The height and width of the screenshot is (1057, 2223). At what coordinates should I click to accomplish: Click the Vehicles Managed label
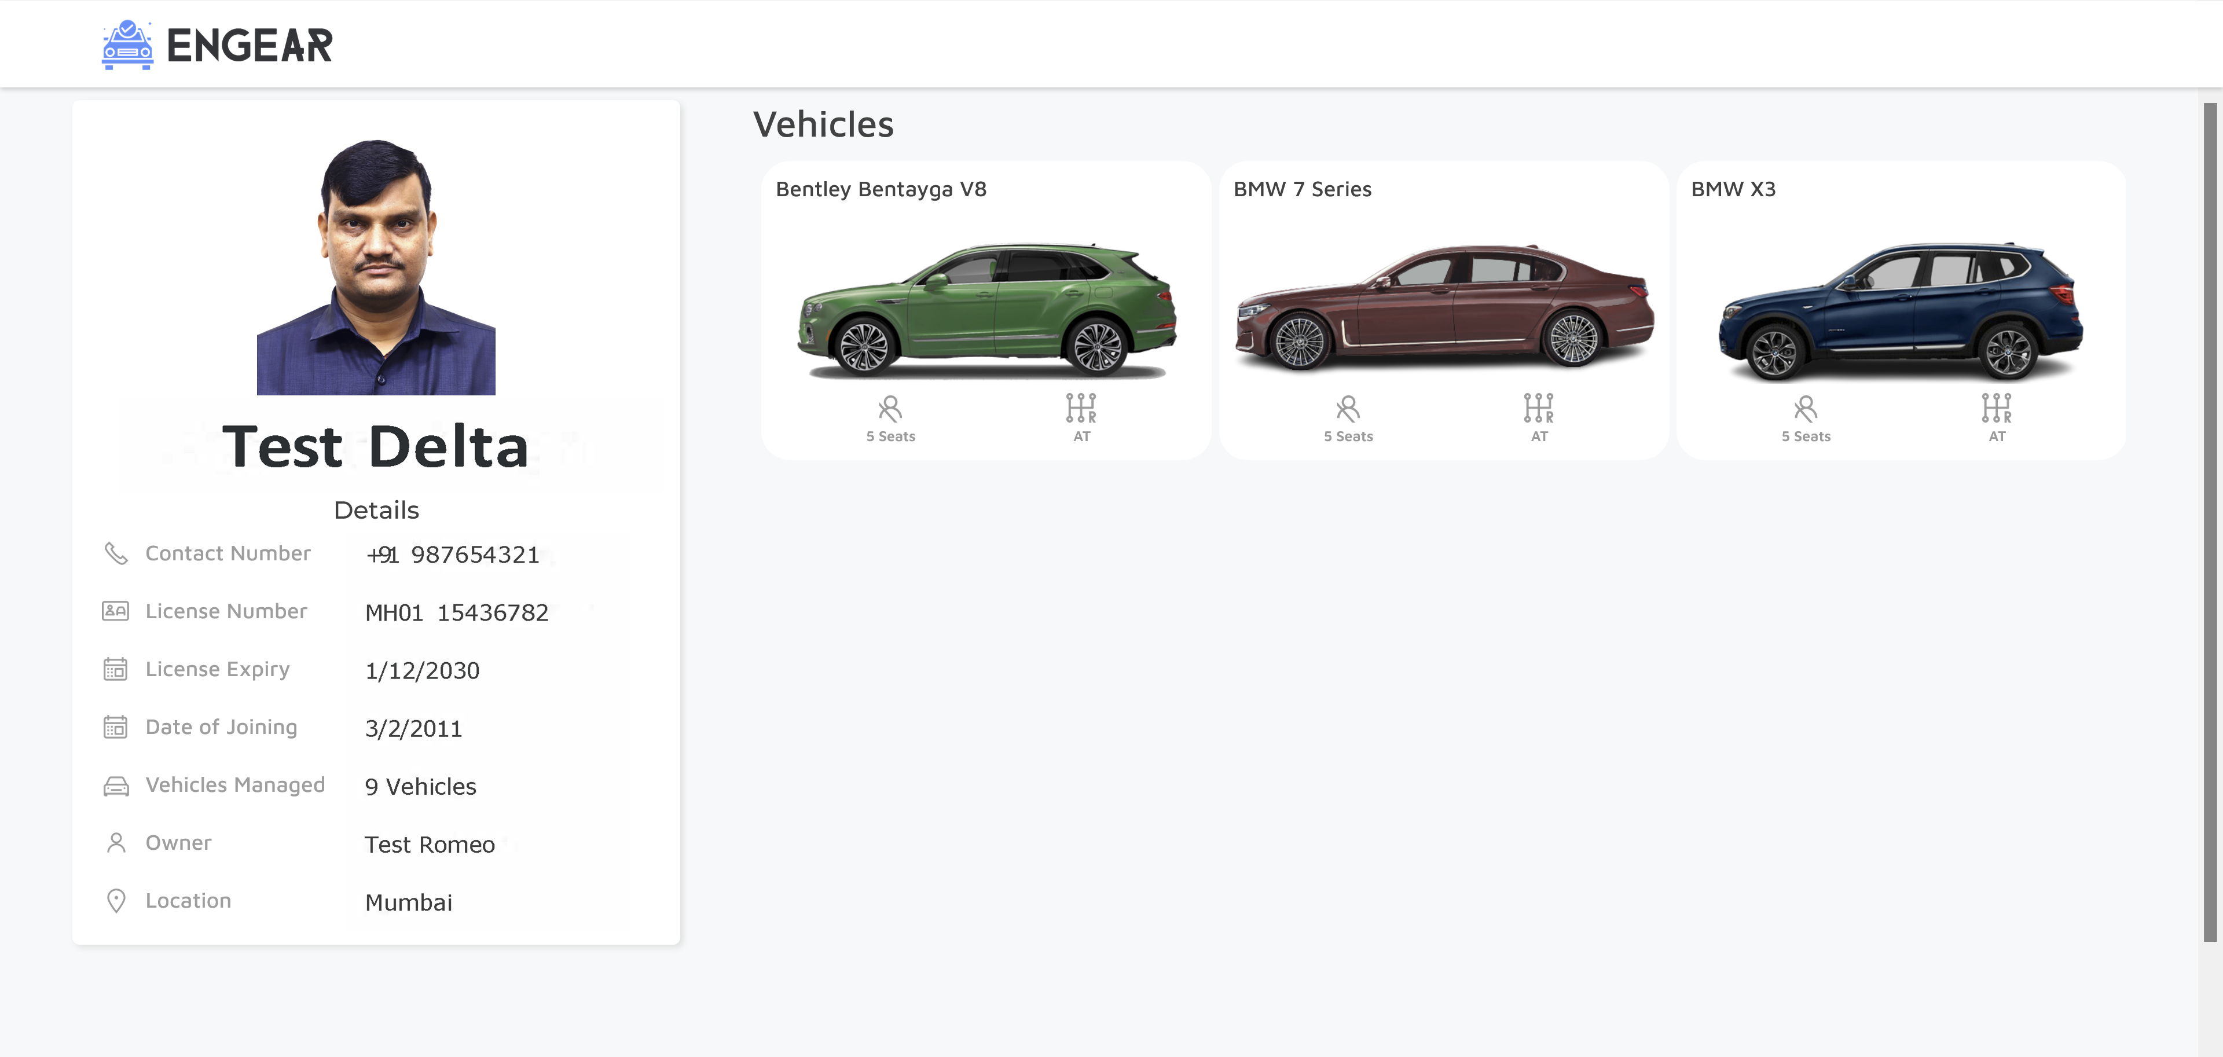[x=234, y=785]
